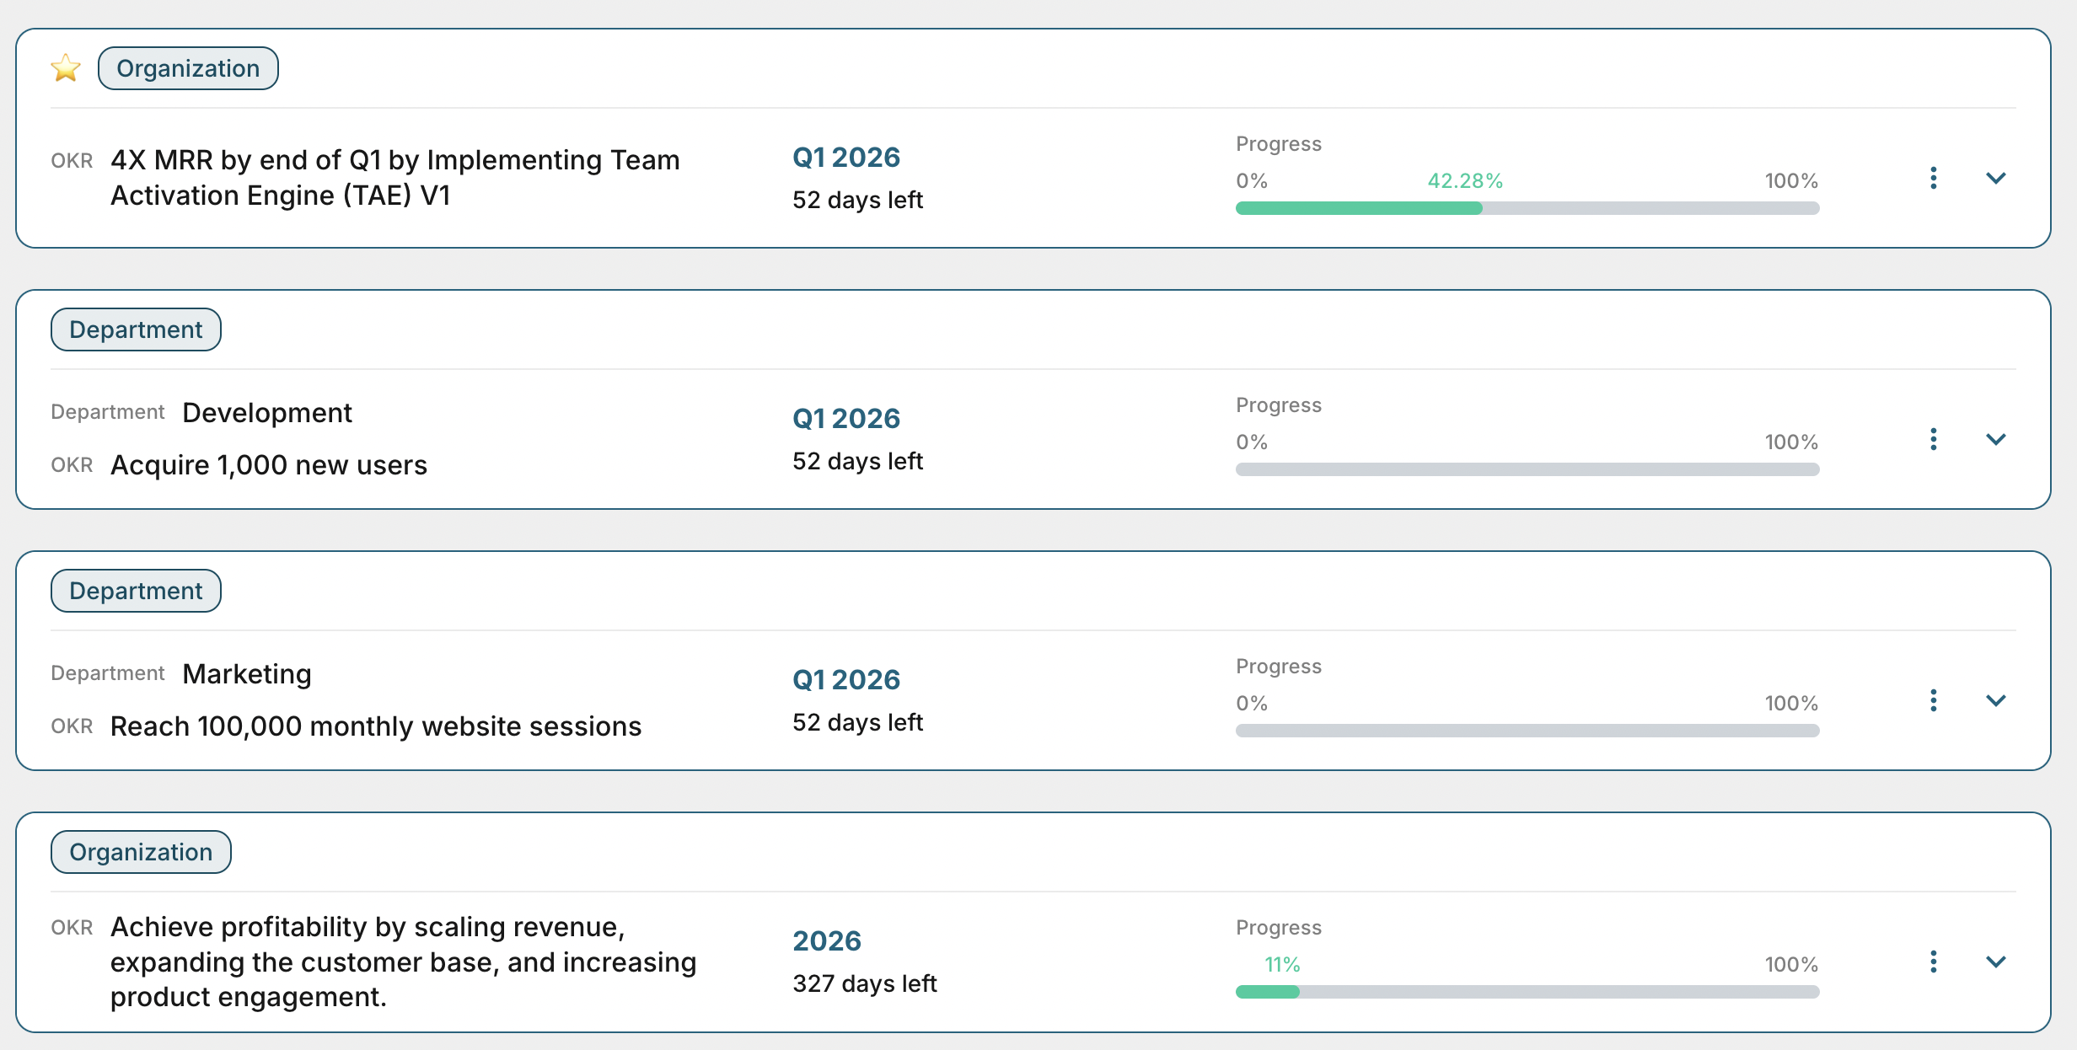Toggle the Department badge on the Marketing card

(x=135, y=590)
